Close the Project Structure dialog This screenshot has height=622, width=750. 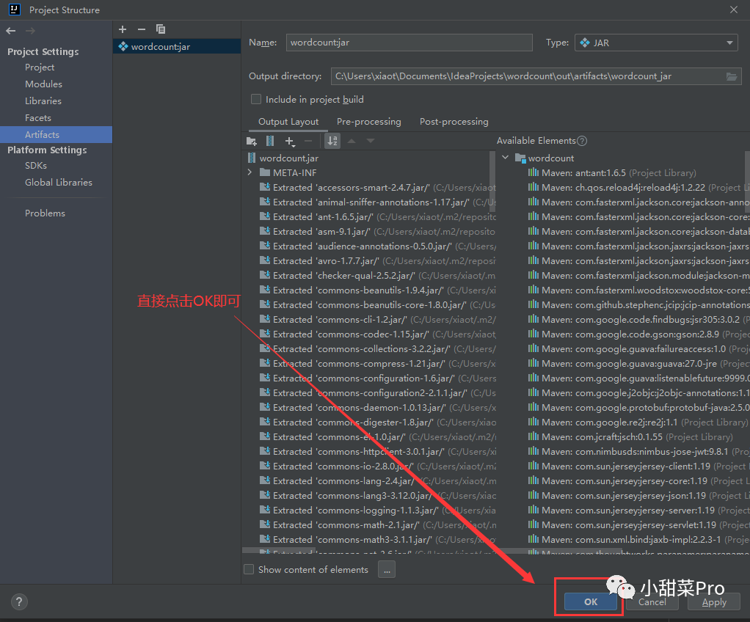pyautogui.click(x=734, y=10)
